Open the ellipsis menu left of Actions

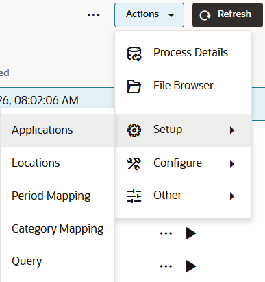pos(94,15)
